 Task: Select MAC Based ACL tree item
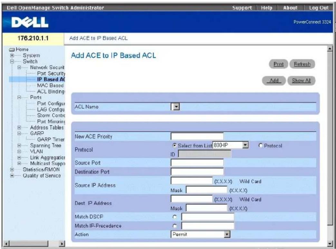click(x=51, y=86)
